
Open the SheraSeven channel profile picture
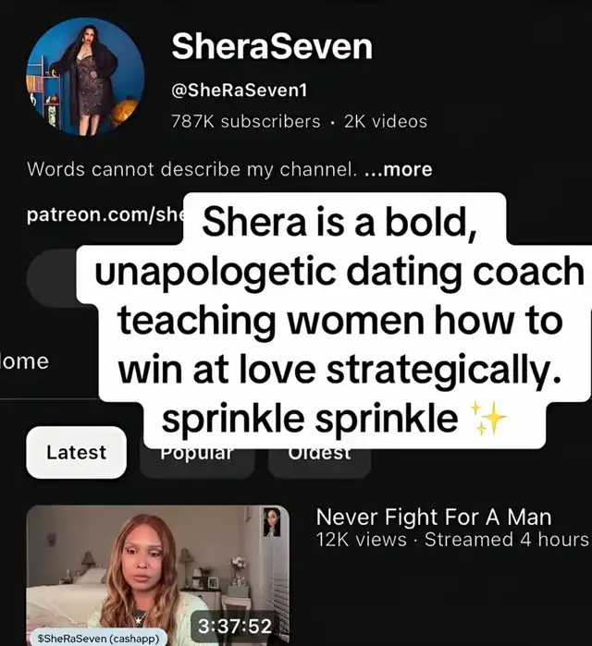coord(85,77)
